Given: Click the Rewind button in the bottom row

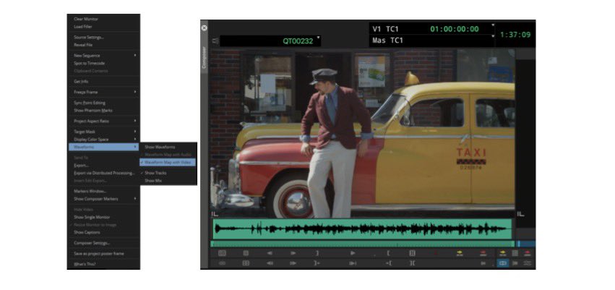Looking at the screenshot, I should point(270,263).
